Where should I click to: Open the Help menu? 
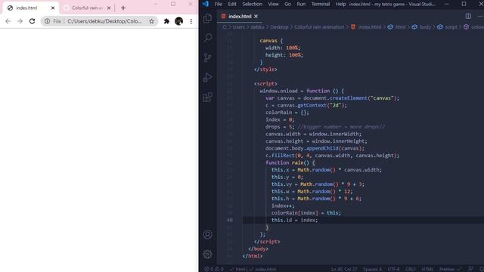pyautogui.click(x=340, y=4)
